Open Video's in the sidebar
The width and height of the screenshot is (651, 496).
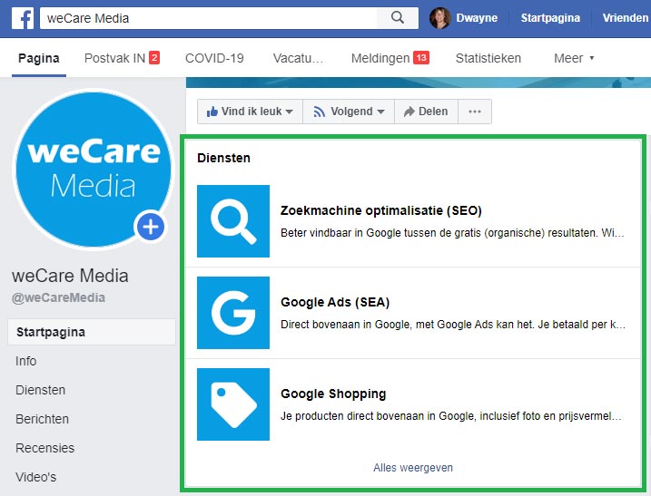click(x=35, y=477)
